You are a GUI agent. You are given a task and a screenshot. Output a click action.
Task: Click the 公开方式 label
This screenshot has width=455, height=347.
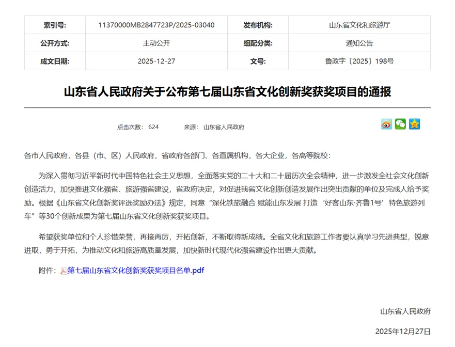click(x=55, y=43)
